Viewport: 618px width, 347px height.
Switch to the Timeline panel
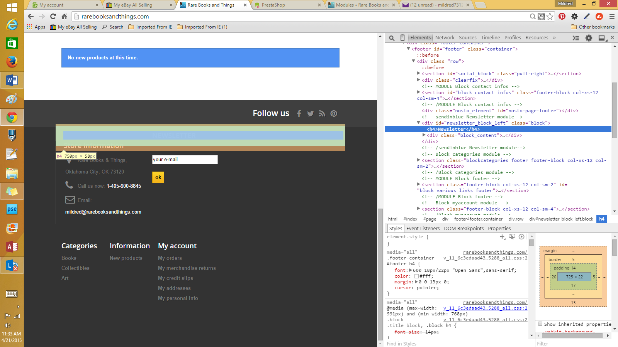[x=491, y=37]
